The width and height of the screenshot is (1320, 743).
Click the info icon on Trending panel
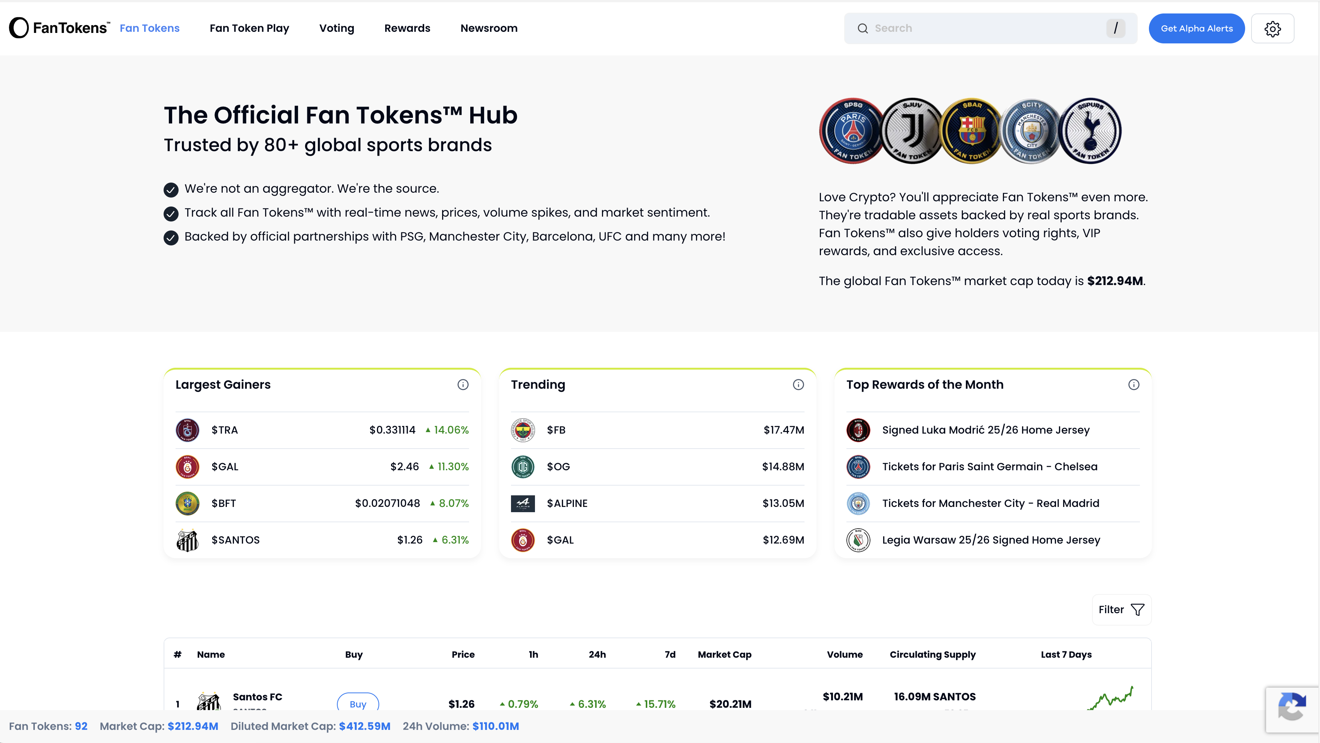[x=798, y=385]
